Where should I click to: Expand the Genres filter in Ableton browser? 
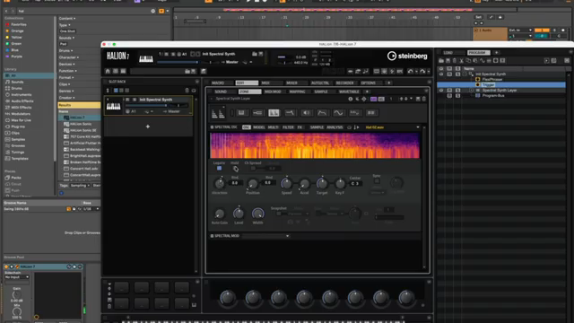66,91
